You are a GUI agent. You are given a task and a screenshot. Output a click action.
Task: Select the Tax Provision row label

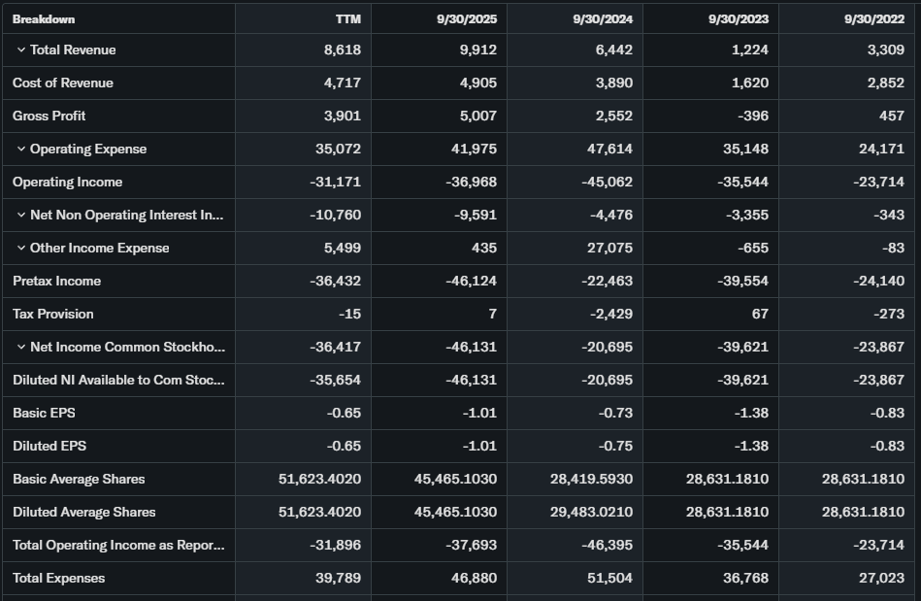pyautogui.click(x=53, y=315)
